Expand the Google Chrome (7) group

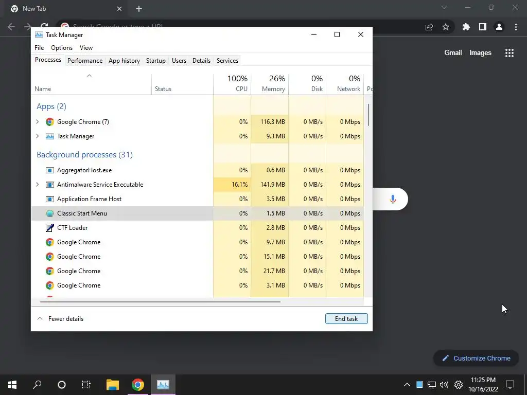tap(37, 122)
